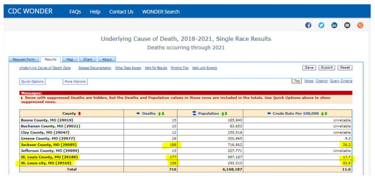This screenshot has height=187, width=375.
Task: Click the blue arrow left of Crude Rate
Action: click(269, 114)
